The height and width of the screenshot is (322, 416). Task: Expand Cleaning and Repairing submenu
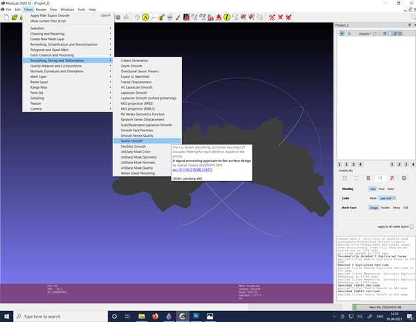coord(68,33)
